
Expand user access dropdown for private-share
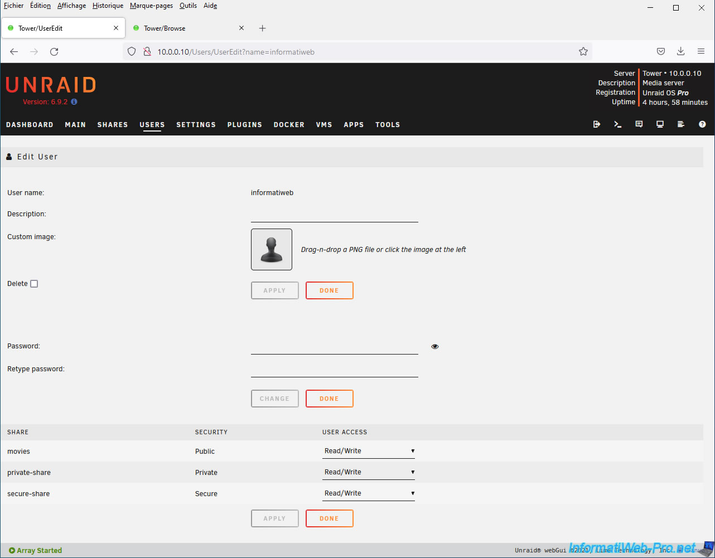pos(369,472)
